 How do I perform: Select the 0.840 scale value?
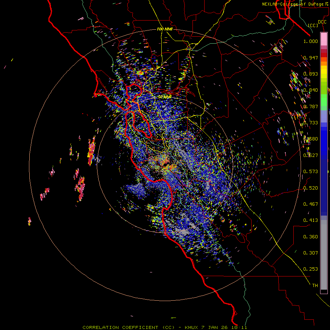click(x=311, y=90)
